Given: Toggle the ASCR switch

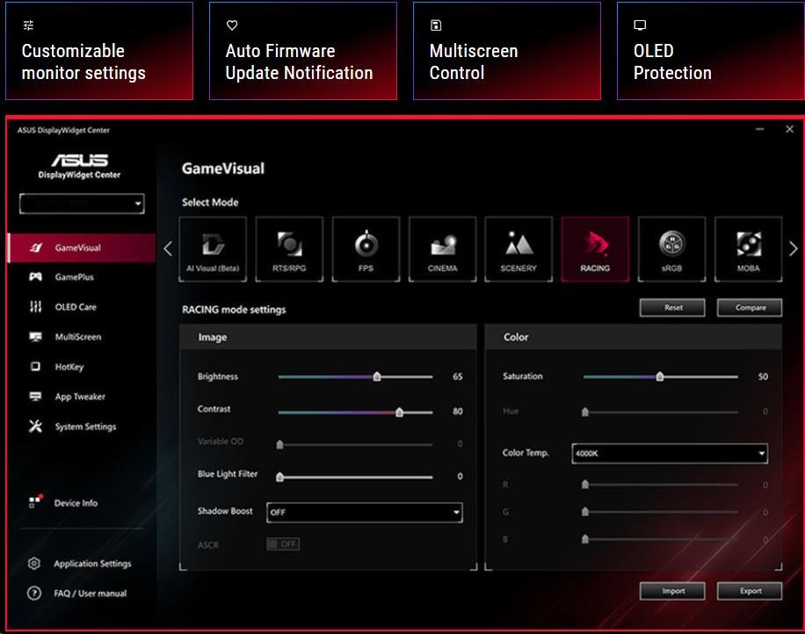Looking at the screenshot, I should [x=284, y=544].
